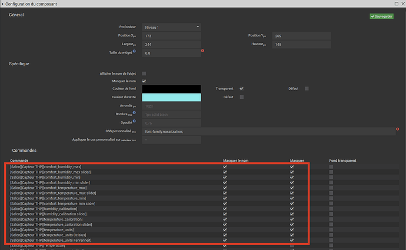Toggle Masquer for temperature_calibration
Image resolution: width=406 pixels, height=250 pixels.
point(292,219)
